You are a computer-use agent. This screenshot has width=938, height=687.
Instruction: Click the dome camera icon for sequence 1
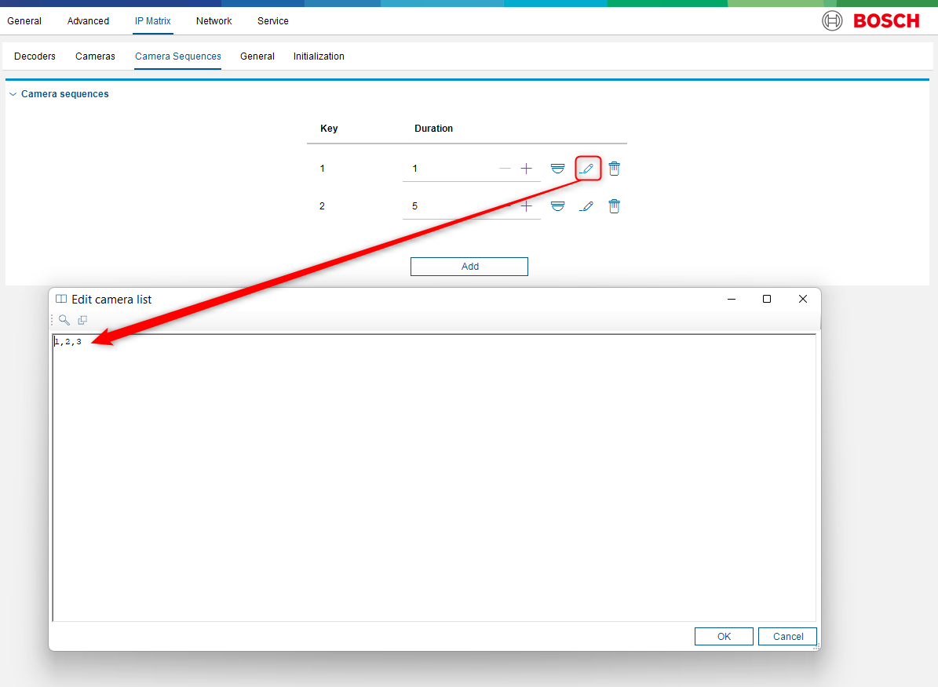tap(557, 169)
